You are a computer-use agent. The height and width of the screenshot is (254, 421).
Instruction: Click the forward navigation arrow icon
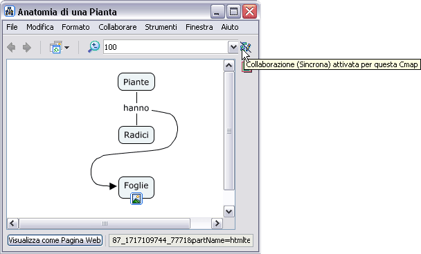tap(27, 48)
